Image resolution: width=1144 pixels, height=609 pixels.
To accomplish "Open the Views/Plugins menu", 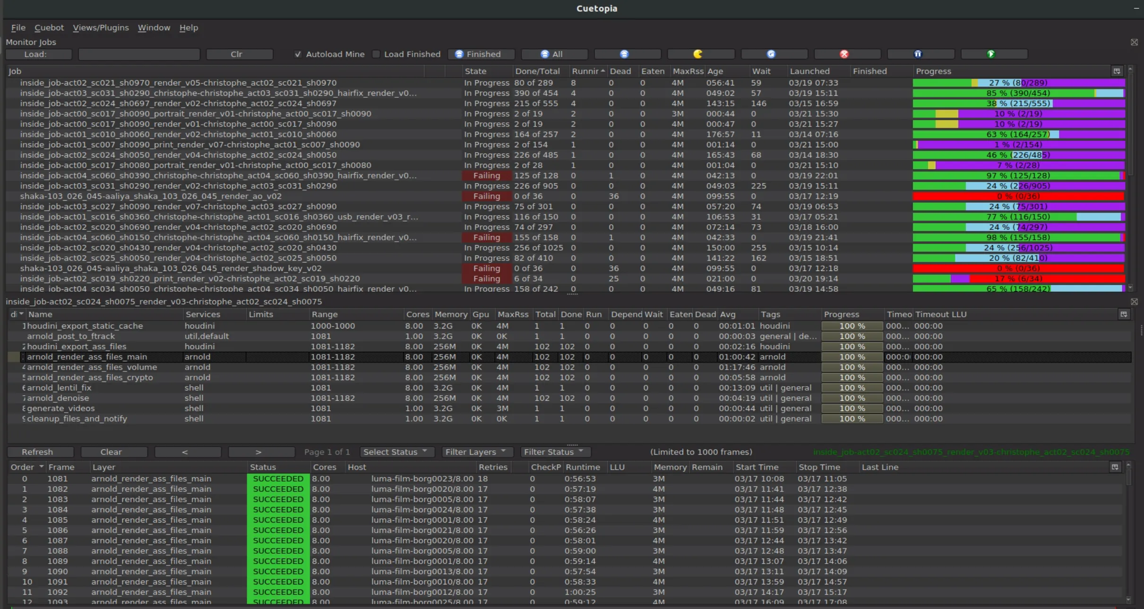I will pyautogui.click(x=100, y=27).
